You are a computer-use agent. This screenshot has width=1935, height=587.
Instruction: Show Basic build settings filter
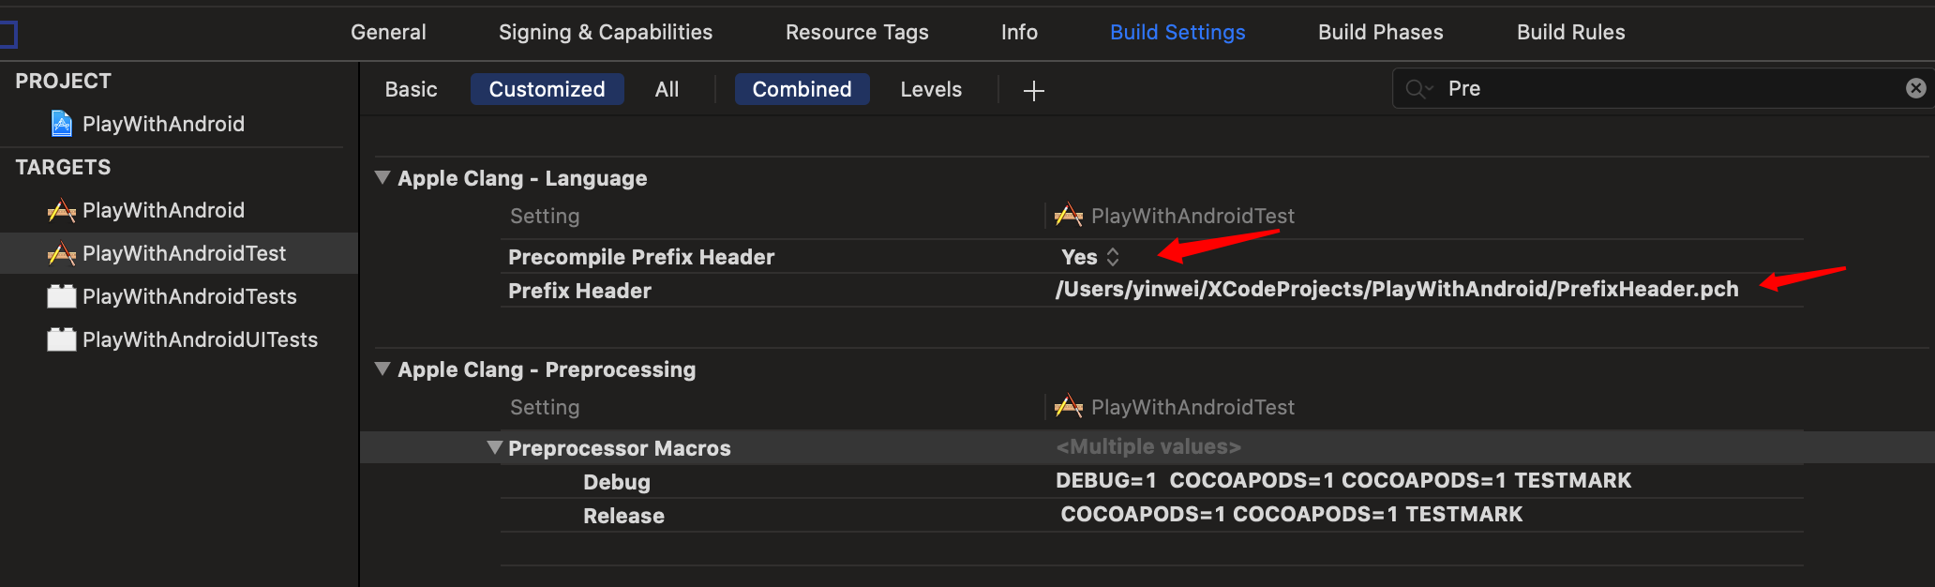[411, 89]
